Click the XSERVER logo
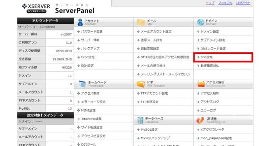 (x=36, y=8)
